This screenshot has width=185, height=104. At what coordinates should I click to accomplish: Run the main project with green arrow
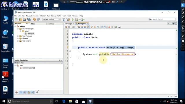[x=73, y=19]
